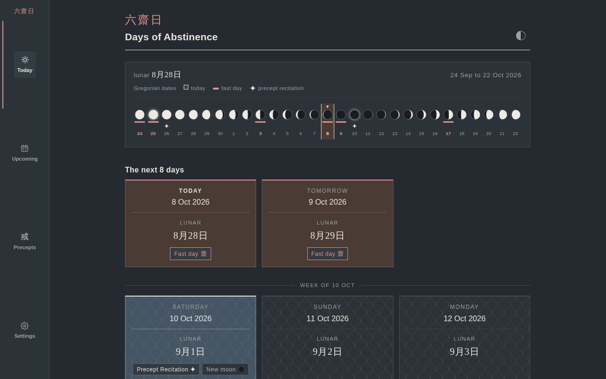Click the day 3 fast day moon
The height and width of the screenshot is (379, 606).
260,115
